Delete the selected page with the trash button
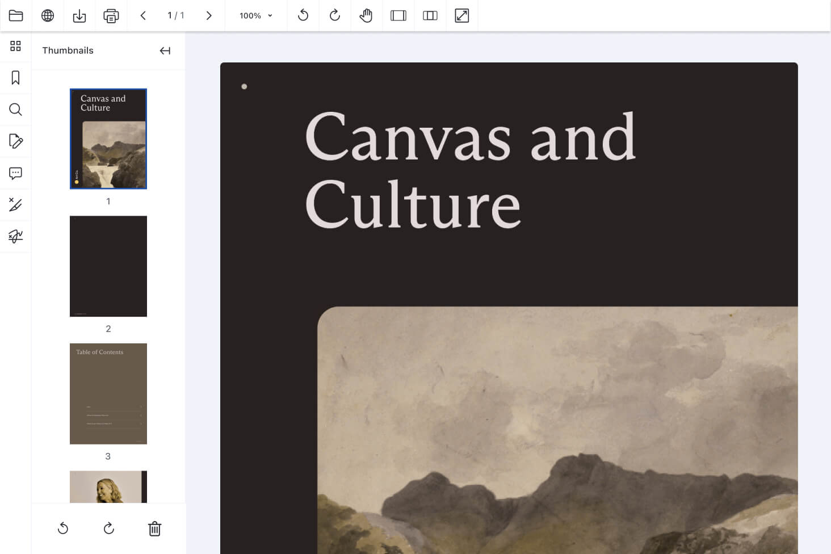This screenshot has width=831, height=554. (x=154, y=528)
